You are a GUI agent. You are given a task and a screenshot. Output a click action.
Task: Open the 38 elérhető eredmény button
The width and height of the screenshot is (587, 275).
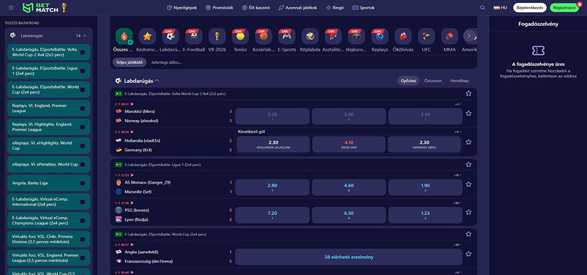pos(349,257)
